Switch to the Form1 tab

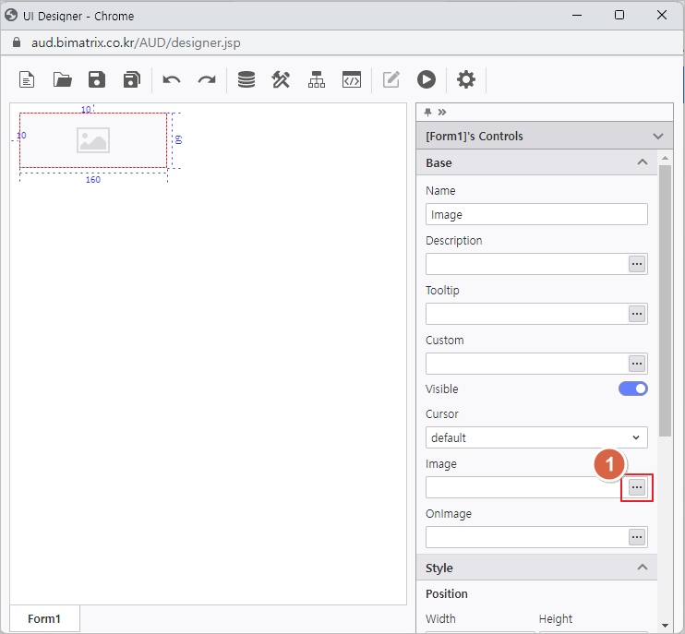click(44, 618)
